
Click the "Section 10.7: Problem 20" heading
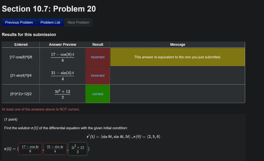pos(48,9)
